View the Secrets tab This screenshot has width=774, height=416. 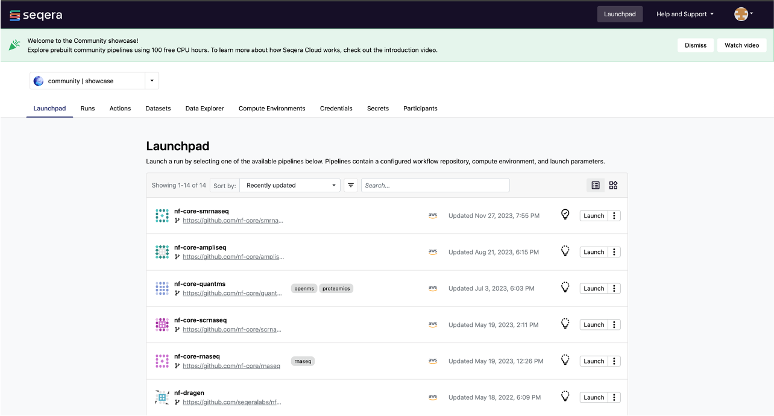[378, 109]
